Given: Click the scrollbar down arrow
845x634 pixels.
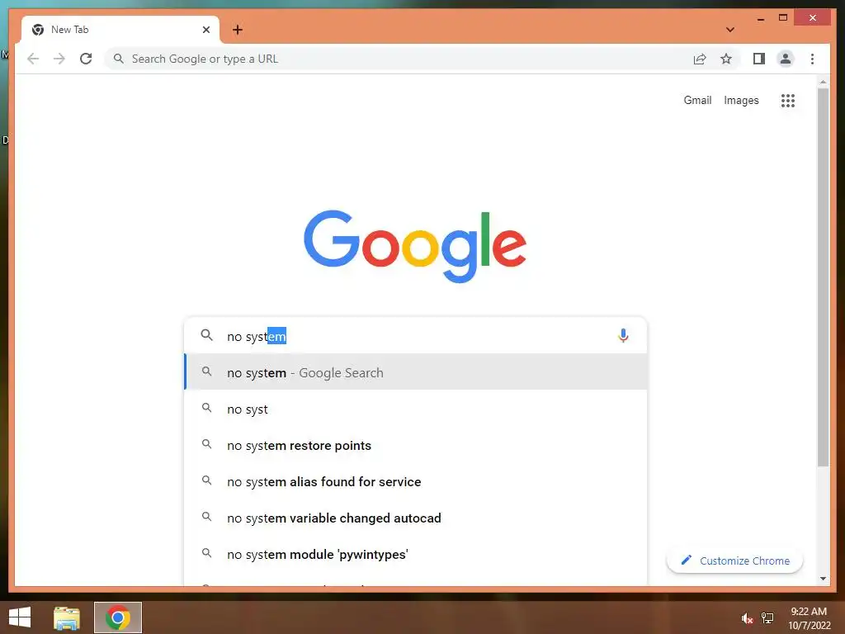Looking at the screenshot, I should (x=823, y=579).
